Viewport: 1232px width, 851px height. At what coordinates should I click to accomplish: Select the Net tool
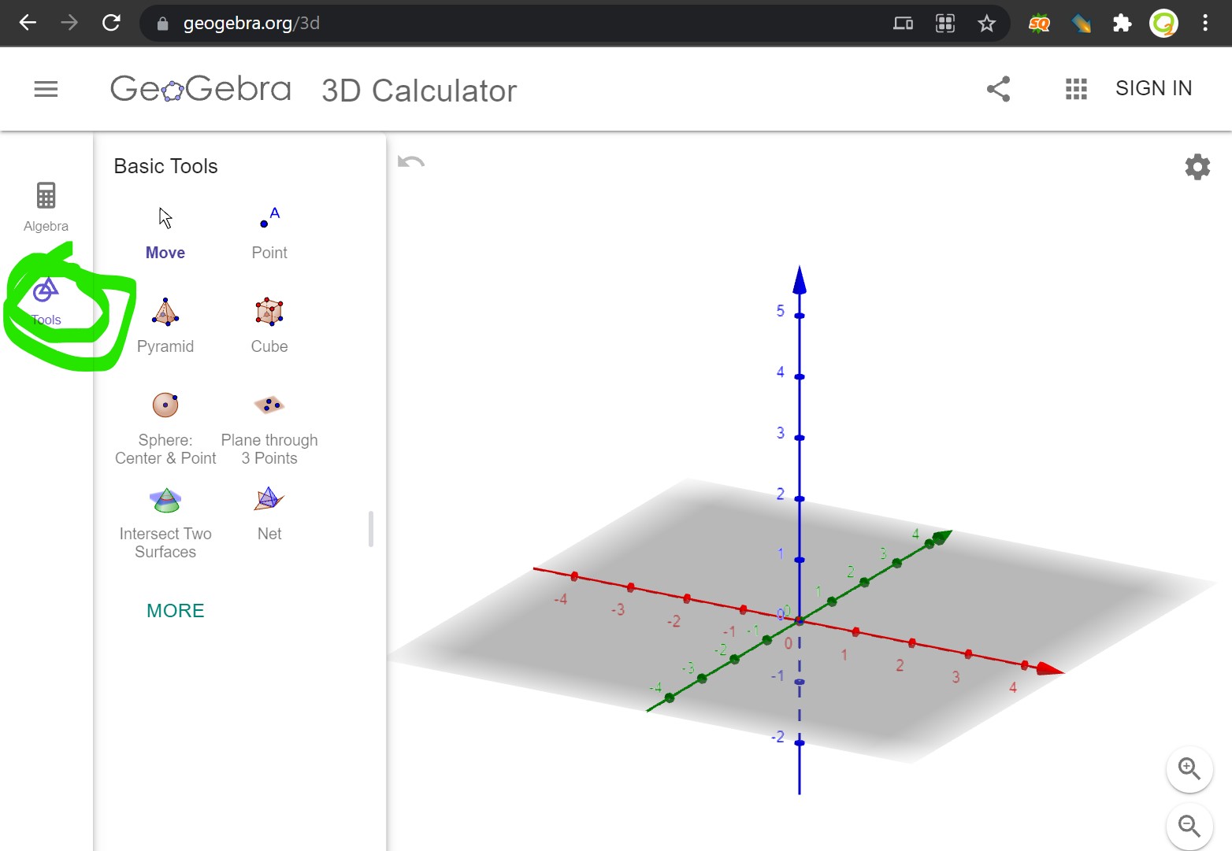point(269,514)
